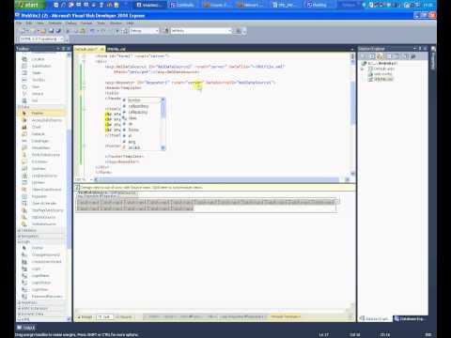Viewport: 451px width, 338px height.
Task: Select the LinqDataSource control in Toolbox
Action: point(44,176)
